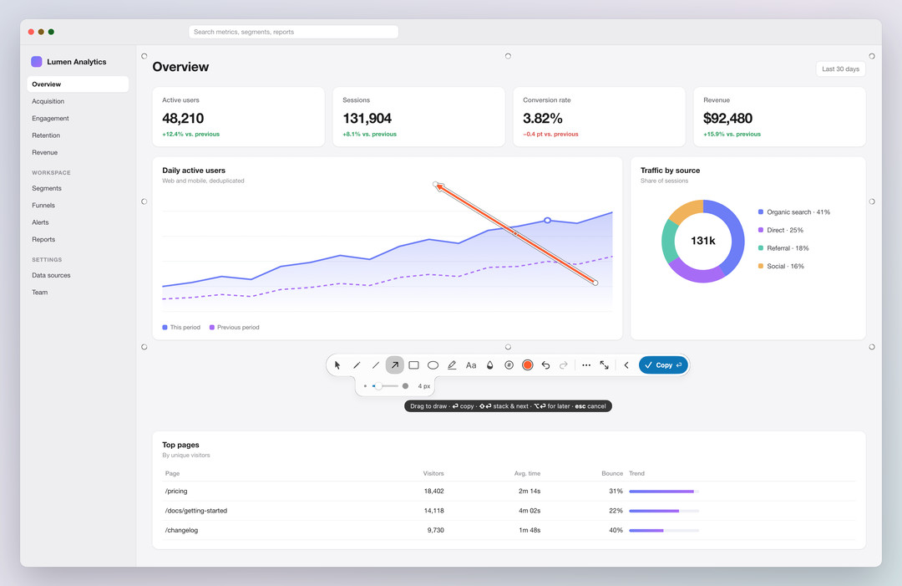Screen dimensions: 902x586
Task: Open the /pricing page row
Action: [509, 491]
